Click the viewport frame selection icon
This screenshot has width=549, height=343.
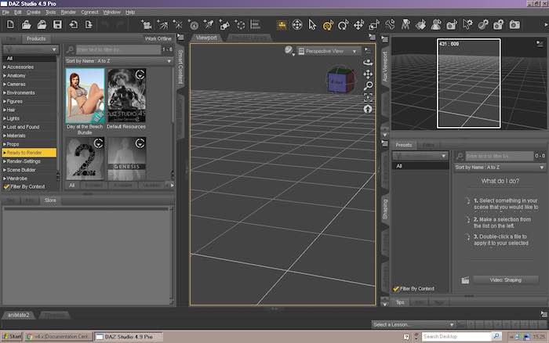pyautogui.click(x=368, y=97)
